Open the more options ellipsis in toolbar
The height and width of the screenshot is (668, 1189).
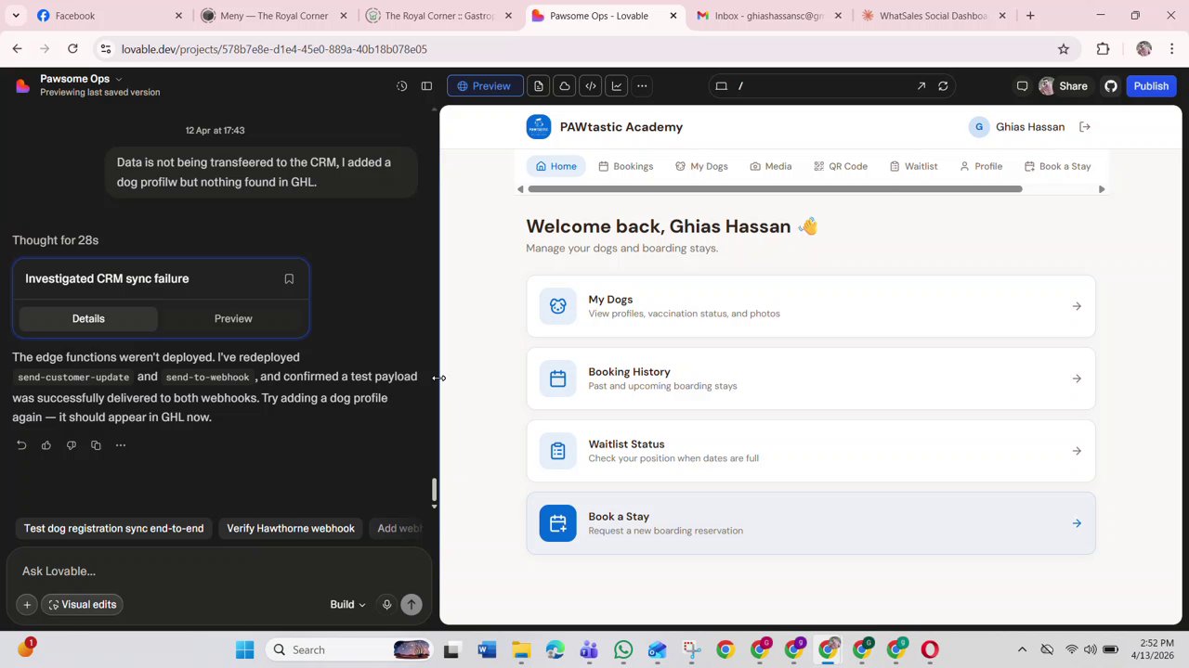coord(642,86)
